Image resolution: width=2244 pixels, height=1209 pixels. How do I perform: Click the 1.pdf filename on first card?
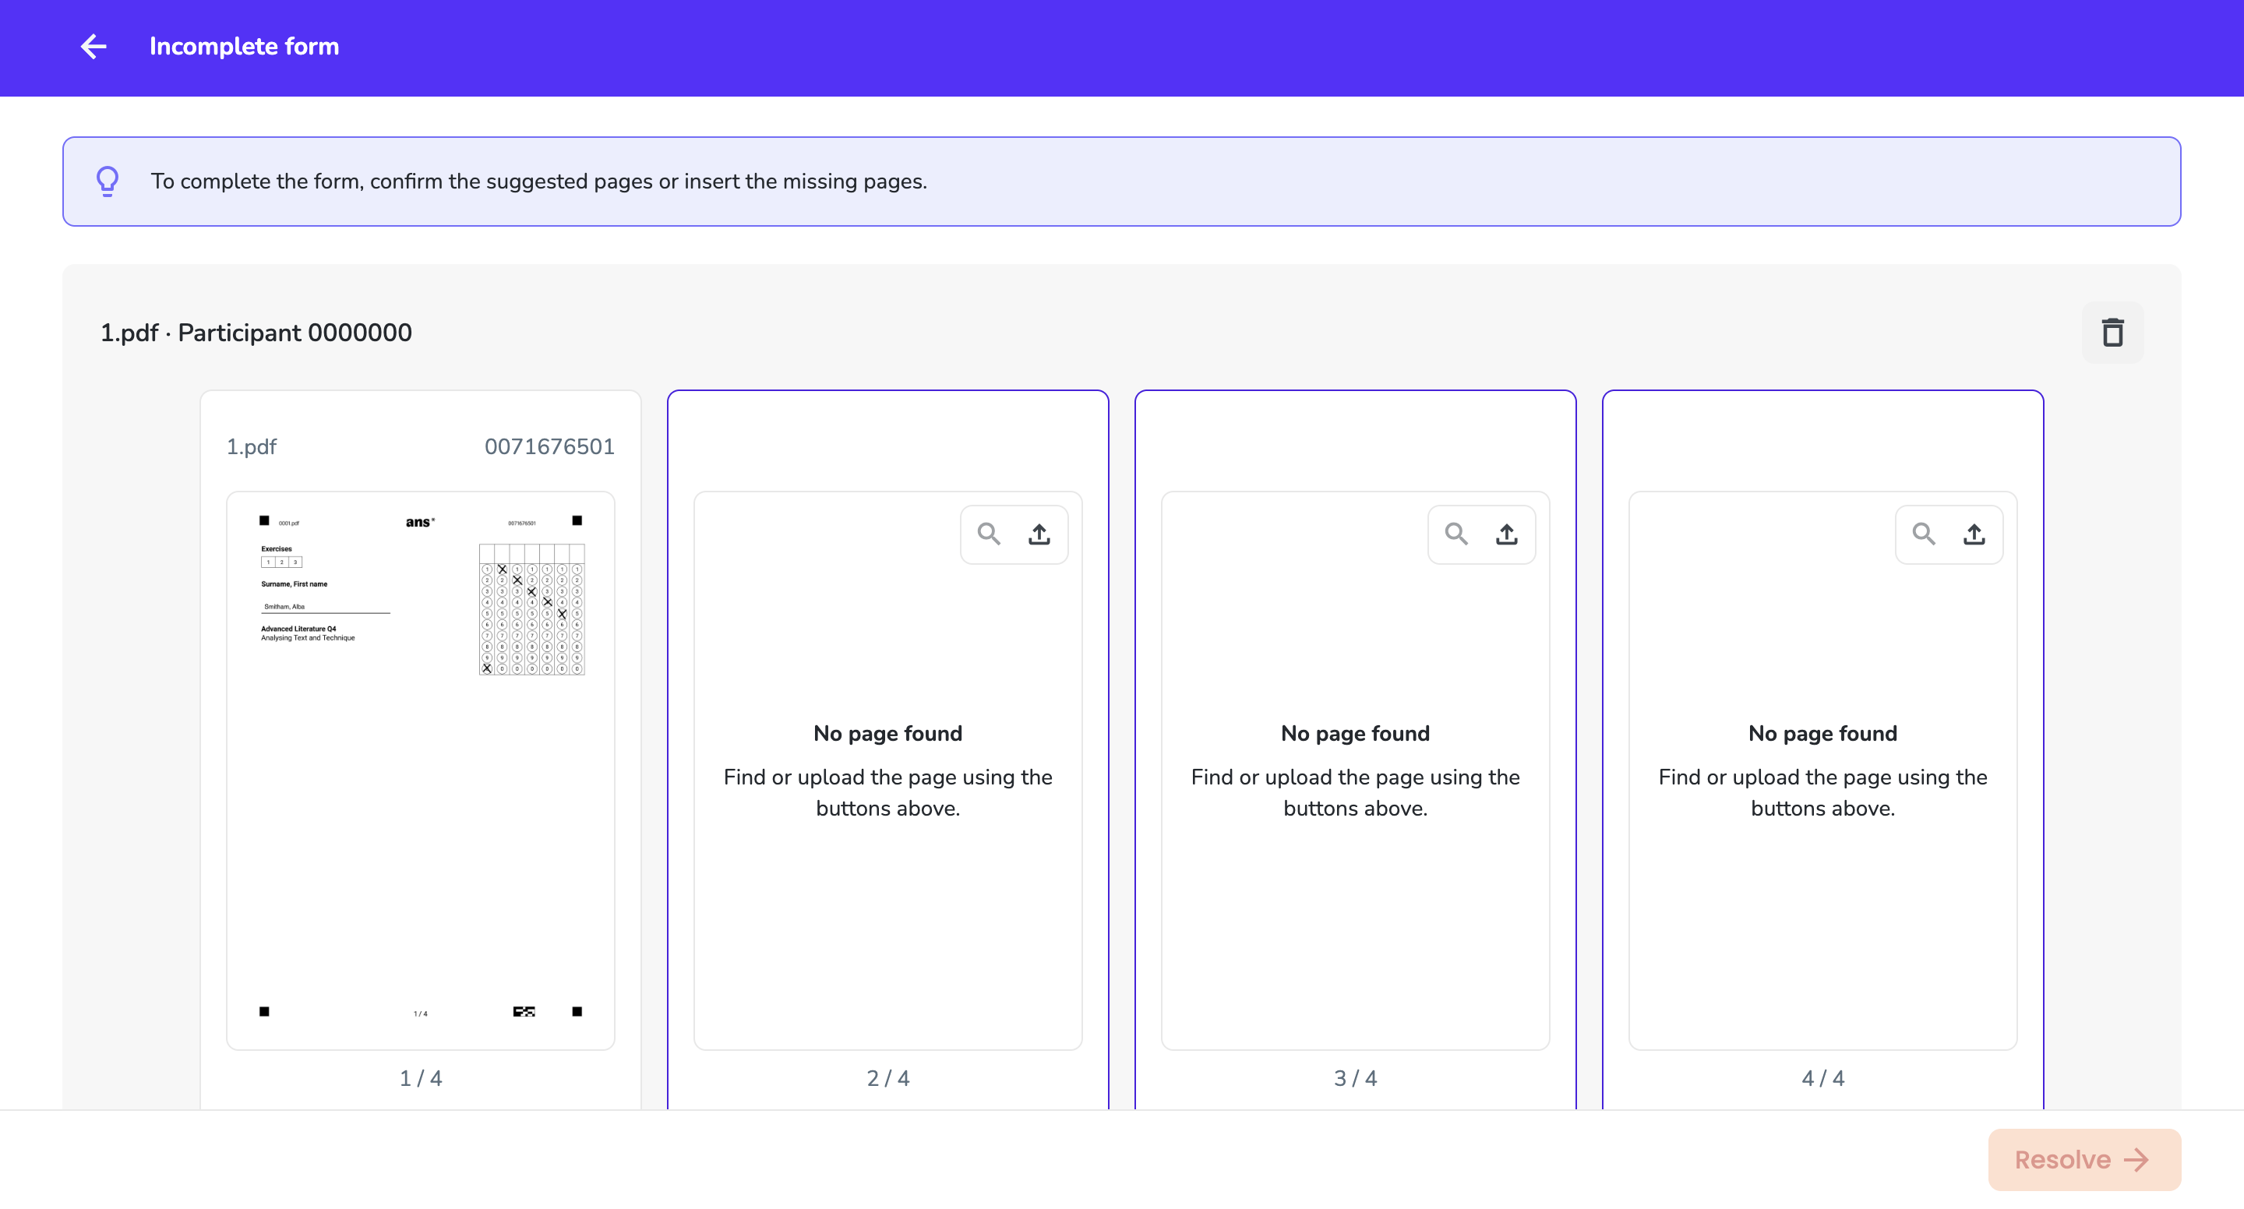[x=251, y=446]
